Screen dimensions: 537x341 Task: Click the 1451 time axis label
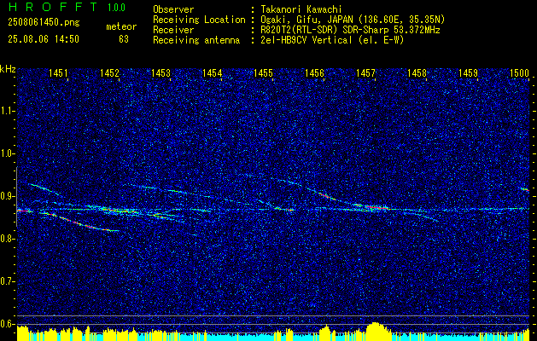click(x=58, y=72)
